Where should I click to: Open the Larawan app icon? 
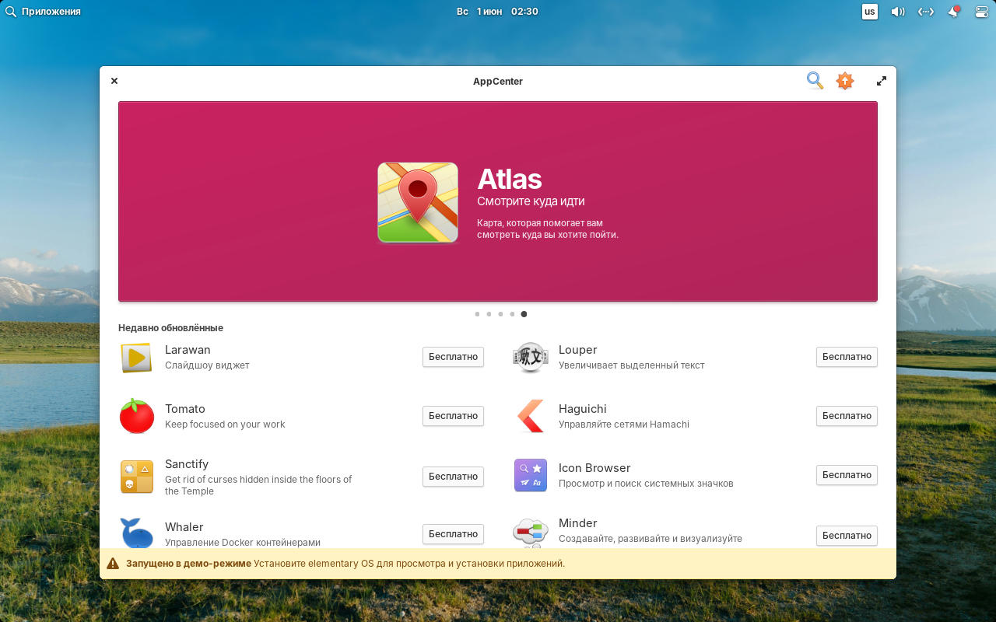coord(137,358)
